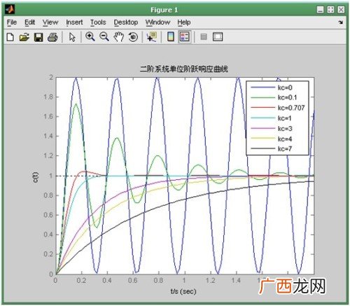Close the Figure 1 window

(x=341, y=10)
